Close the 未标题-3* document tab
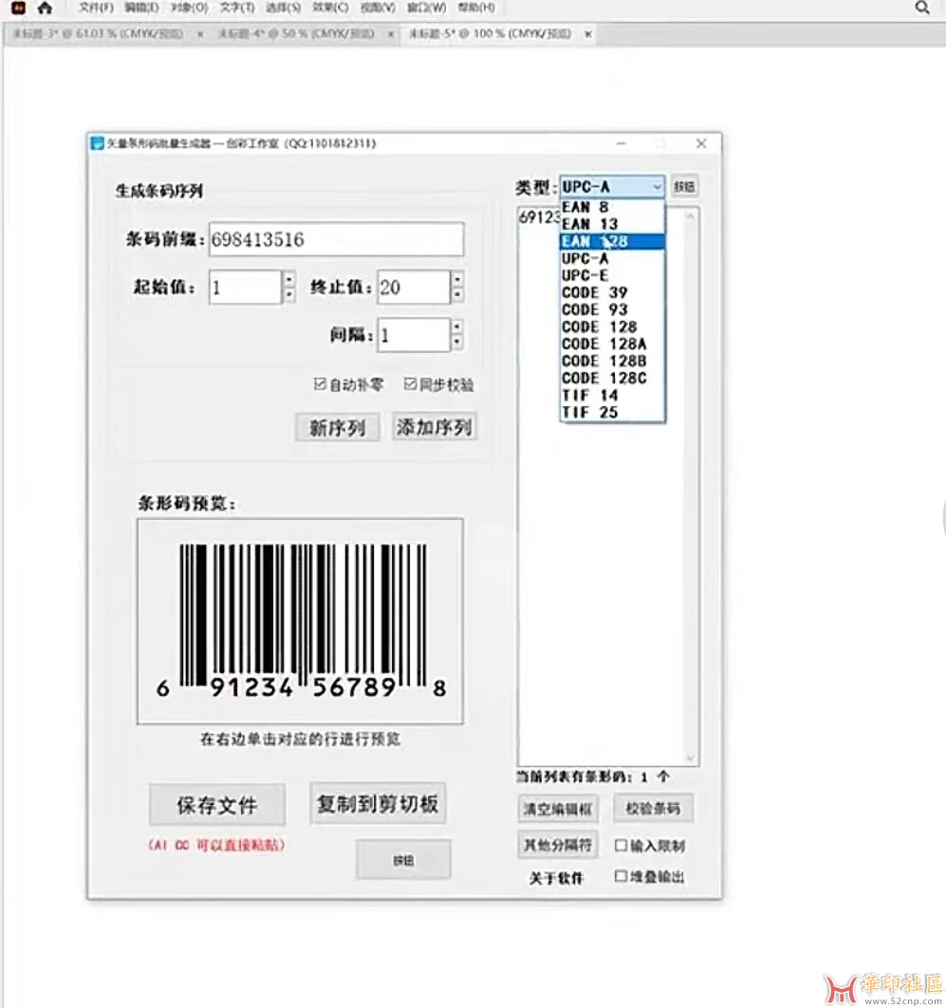Screen dimensions: 946x1008 click(x=200, y=34)
